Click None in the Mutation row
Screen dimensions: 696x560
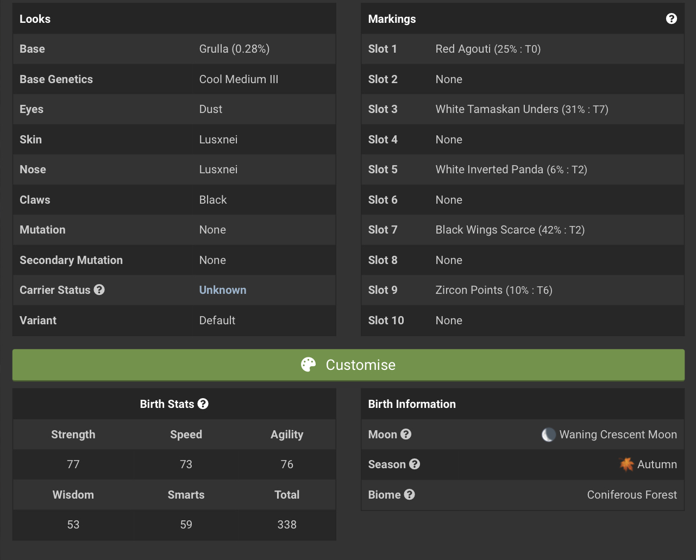click(x=212, y=230)
